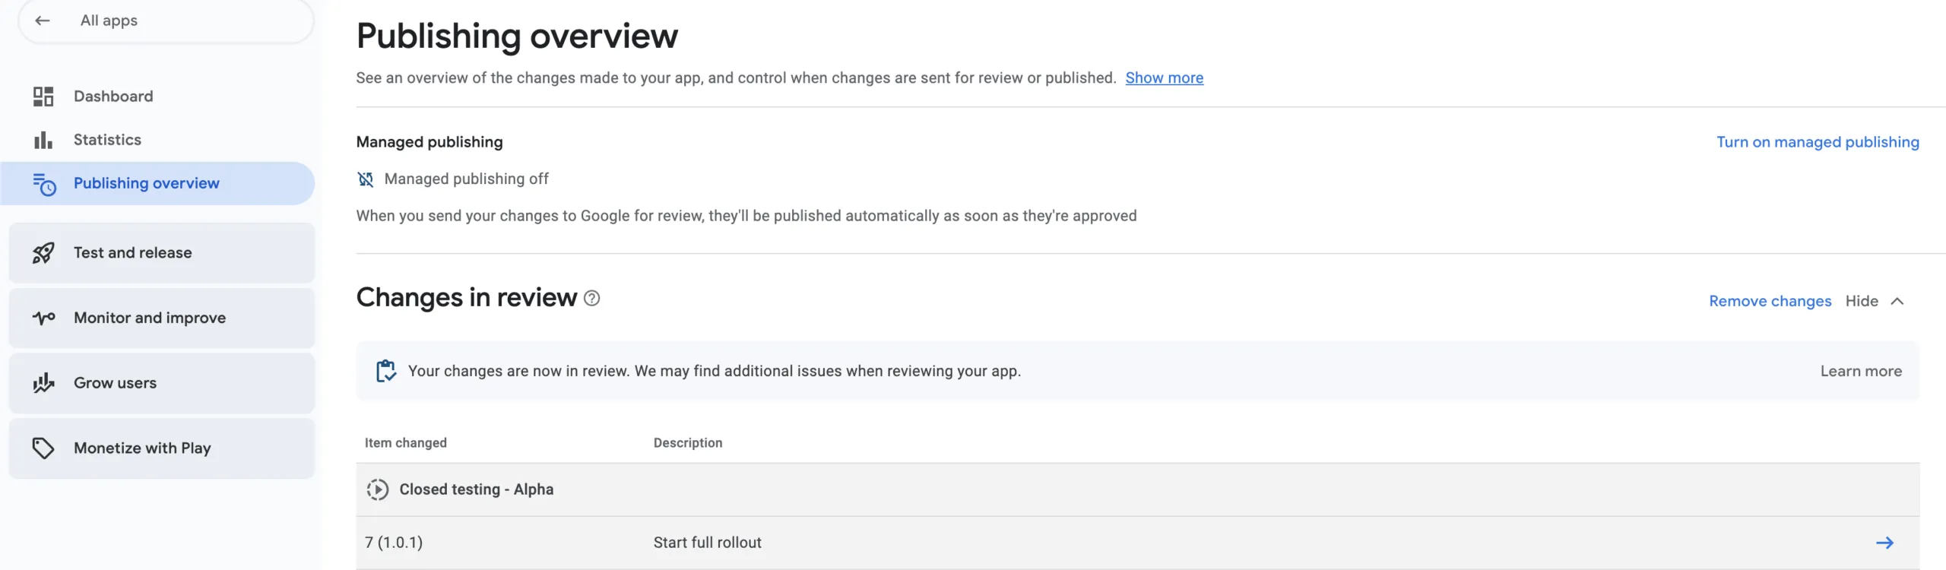Expand the Monetize with Play section
Screen dimensions: 1946x570
coord(162,448)
